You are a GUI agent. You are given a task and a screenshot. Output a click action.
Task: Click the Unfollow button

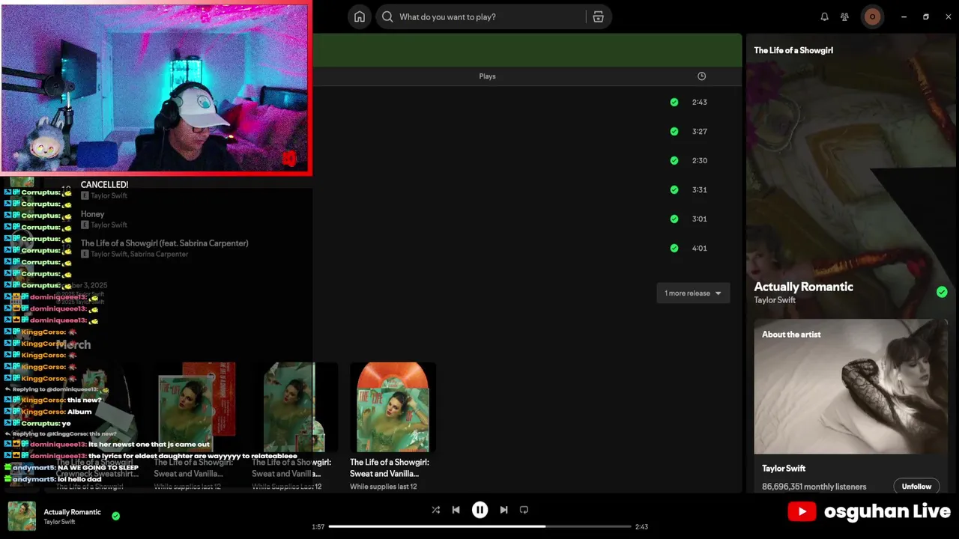pos(916,487)
